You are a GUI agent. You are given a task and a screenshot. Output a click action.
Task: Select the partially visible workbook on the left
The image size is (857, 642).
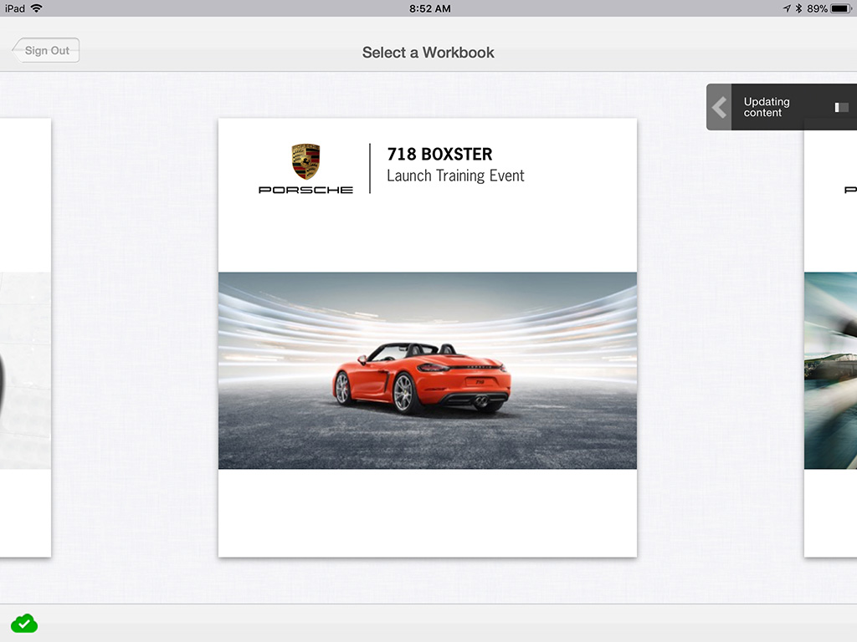coord(25,338)
